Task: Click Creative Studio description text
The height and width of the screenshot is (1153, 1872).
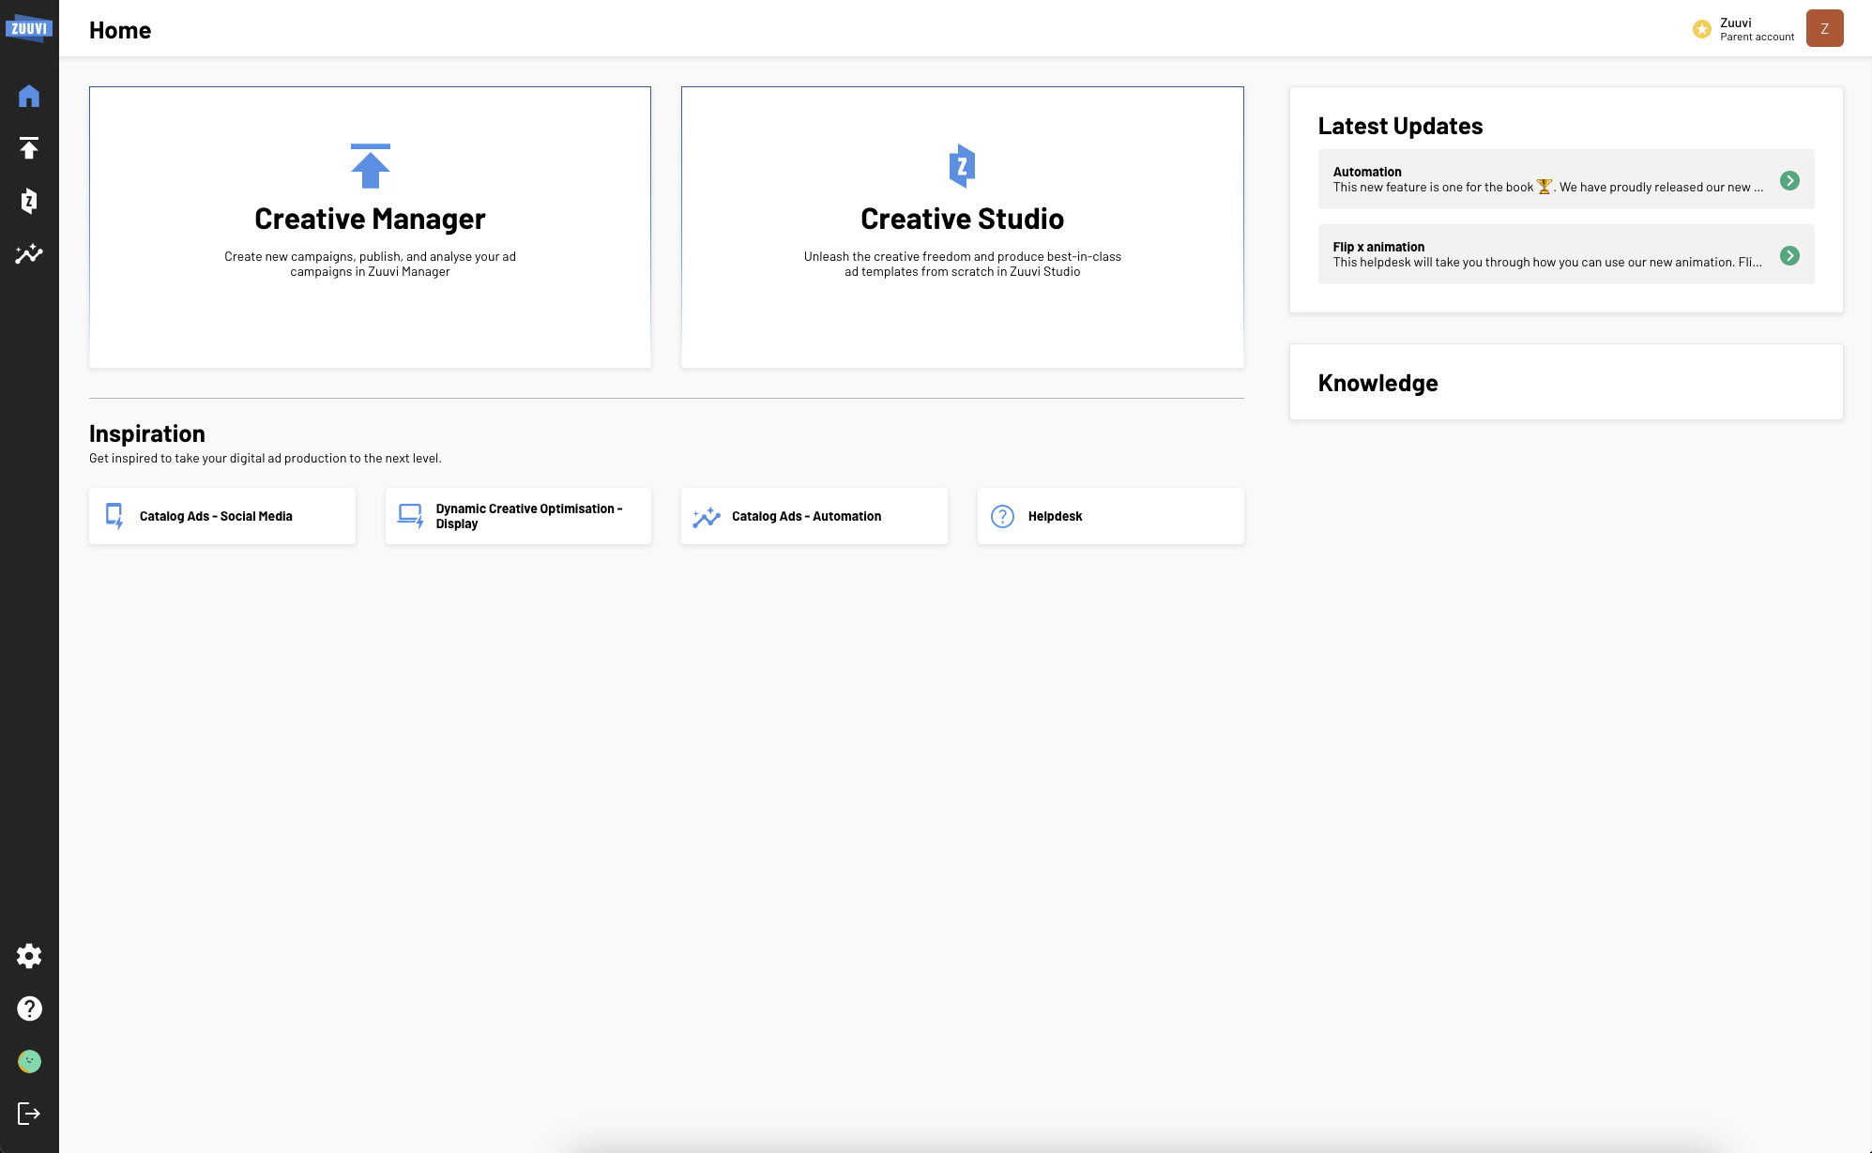Action: pyautogui.click(x=962, y=264)
